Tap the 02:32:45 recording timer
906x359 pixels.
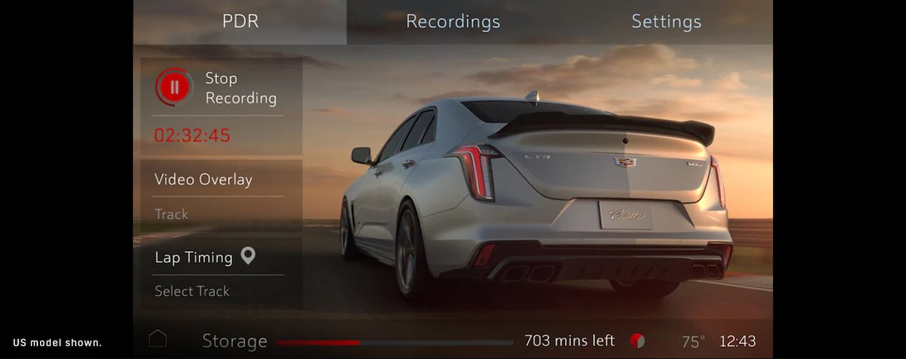point(192,136)
